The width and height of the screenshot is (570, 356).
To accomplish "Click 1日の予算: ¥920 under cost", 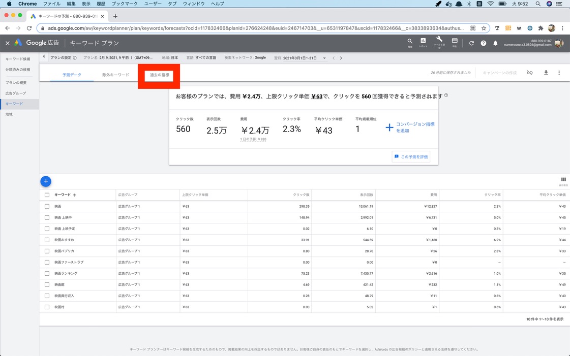I will tap(253, 139).
